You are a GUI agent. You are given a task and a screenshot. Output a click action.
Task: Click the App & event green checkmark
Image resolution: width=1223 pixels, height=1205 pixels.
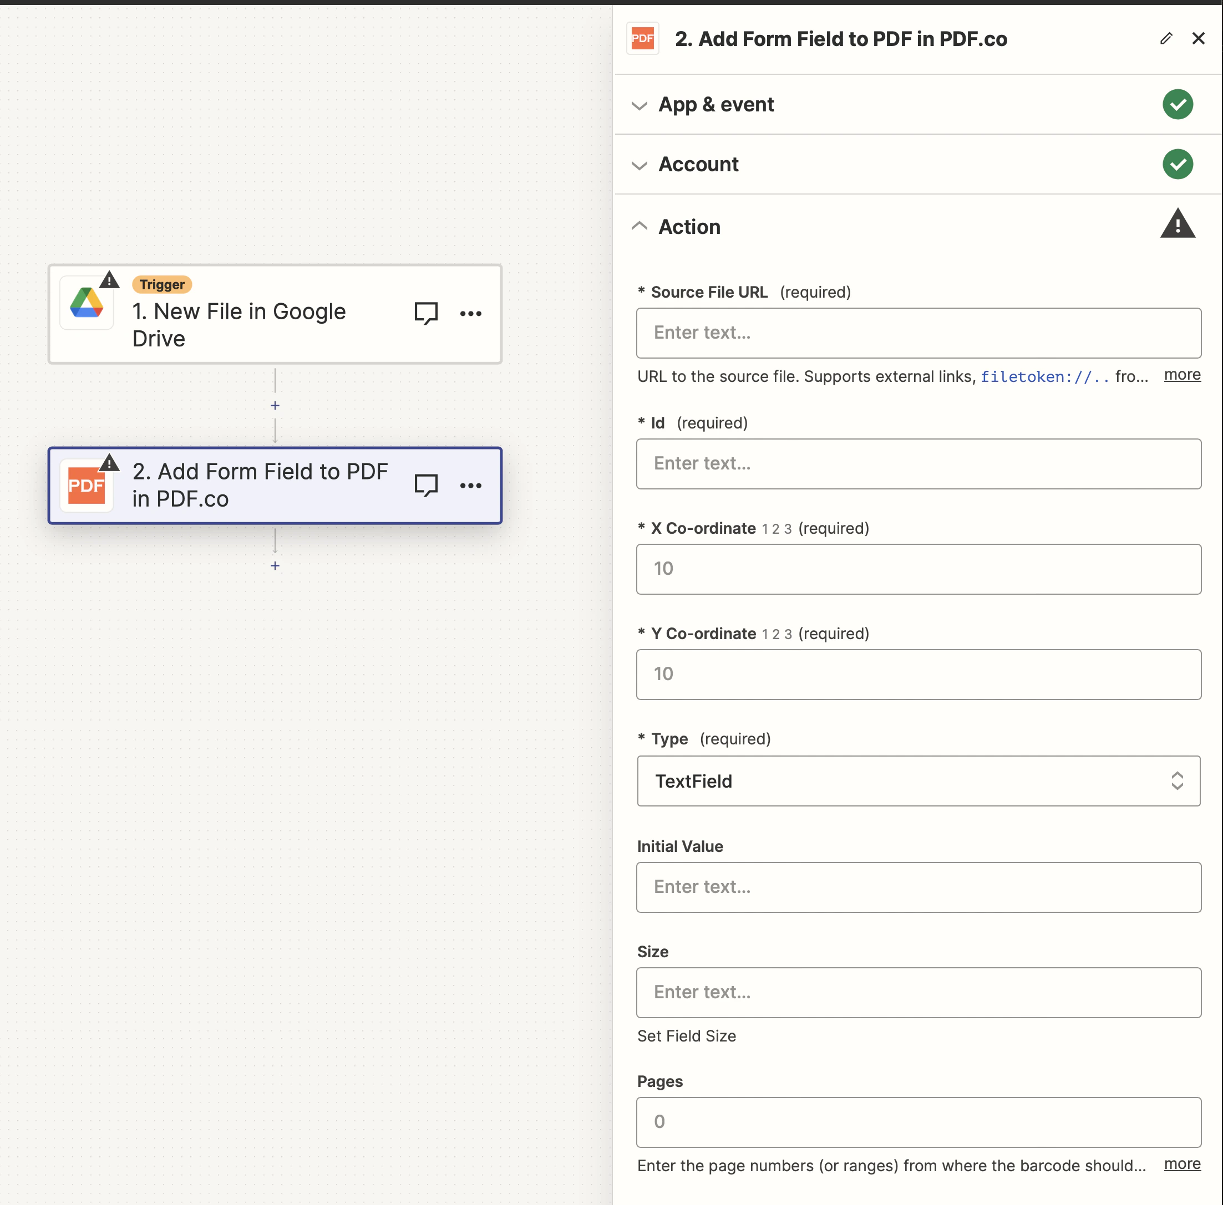pyautogui.click(x=1178, y=104)
